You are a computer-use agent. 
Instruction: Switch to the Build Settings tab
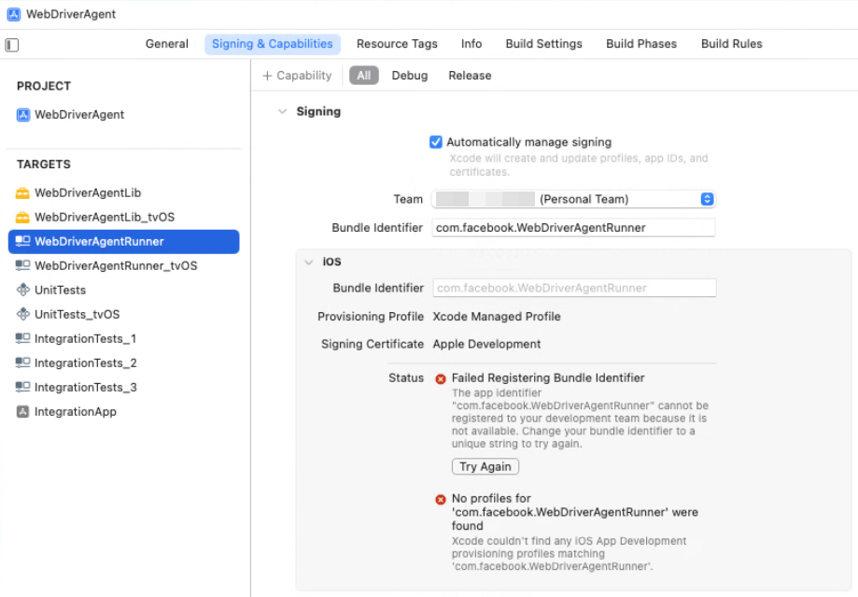(x=543, y=44)
